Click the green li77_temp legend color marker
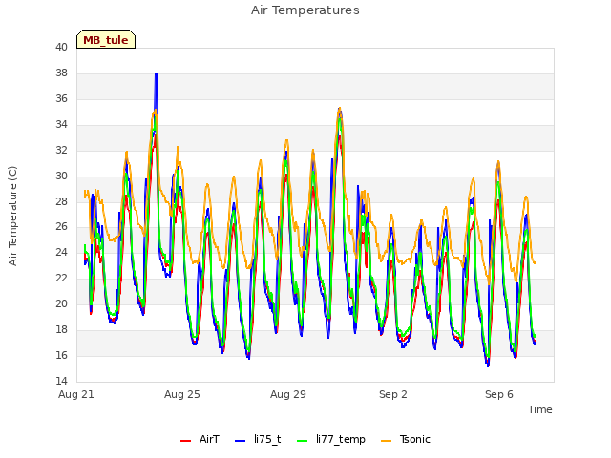 pos(302,441)
